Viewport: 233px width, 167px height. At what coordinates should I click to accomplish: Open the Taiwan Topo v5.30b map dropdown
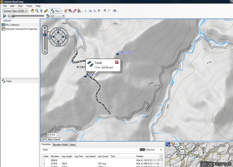click(x=15, y=11)
